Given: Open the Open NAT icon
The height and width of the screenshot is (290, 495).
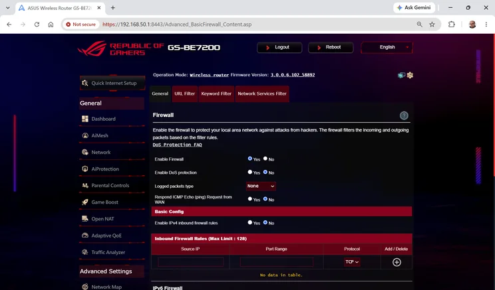Looking at the screenshot, I should pyautogui.click(x=85, y=219).
